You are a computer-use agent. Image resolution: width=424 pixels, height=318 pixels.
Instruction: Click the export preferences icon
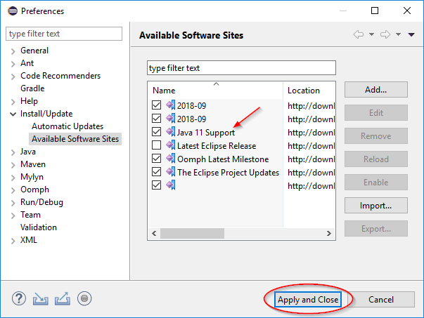[x=63, y=298]
